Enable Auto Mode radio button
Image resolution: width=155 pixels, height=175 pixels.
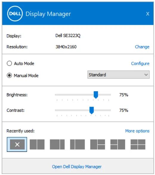(9, 63)
